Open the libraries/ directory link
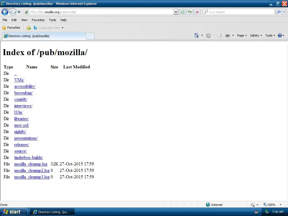Image resolution: width=288 pixels, height=216 pixels. tap(21, 119)
